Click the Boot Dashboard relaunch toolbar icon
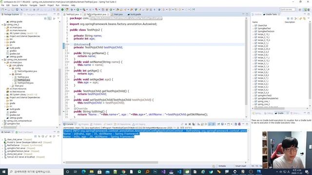The height and width of the screenshot is (175, 312). [67, 10]
